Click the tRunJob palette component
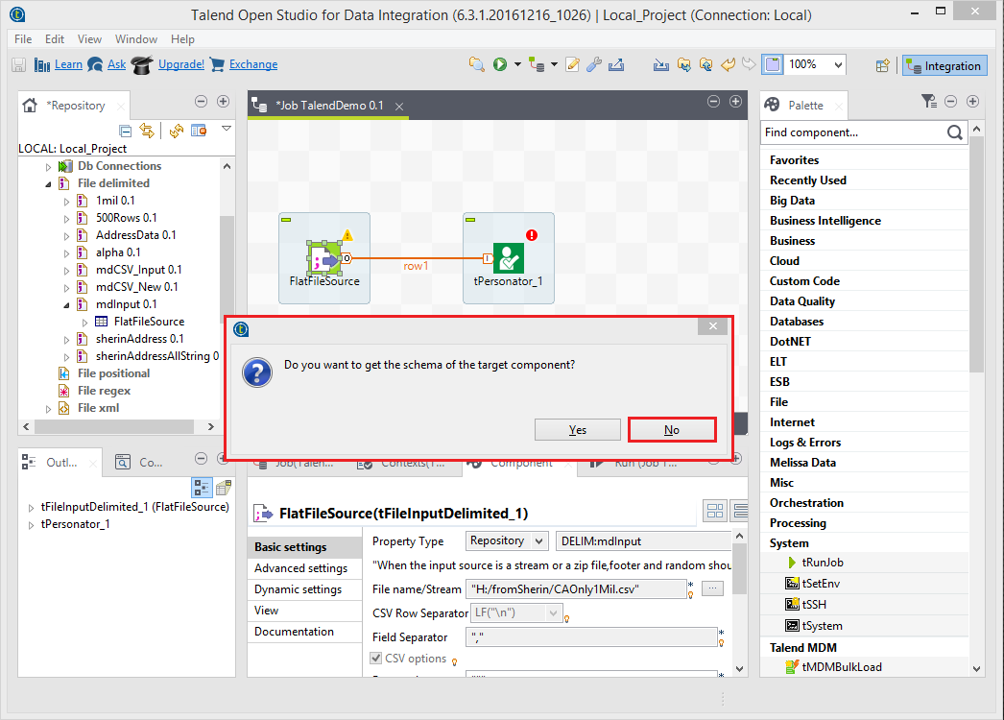1004x720 pixels. 822,563
